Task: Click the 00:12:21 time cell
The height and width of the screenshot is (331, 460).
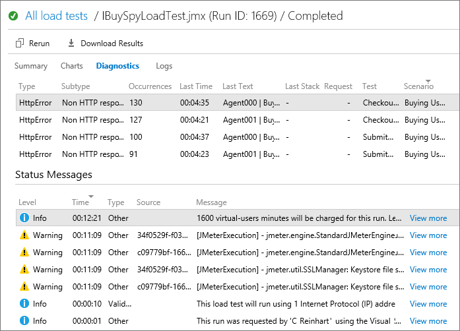Action: [87, 218]
